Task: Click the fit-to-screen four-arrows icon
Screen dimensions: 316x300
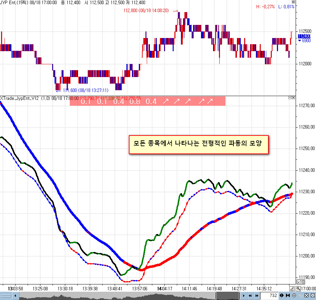Action: pos(307,296)
